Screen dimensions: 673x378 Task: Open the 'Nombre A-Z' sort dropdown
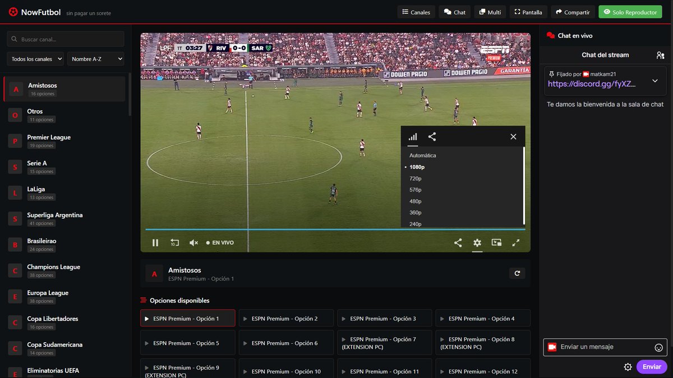pos(95,58)
